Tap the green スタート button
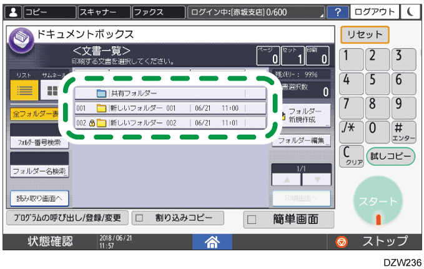Image resolution: width=424 pixels, height=269 pixels. tap(378, 201)
